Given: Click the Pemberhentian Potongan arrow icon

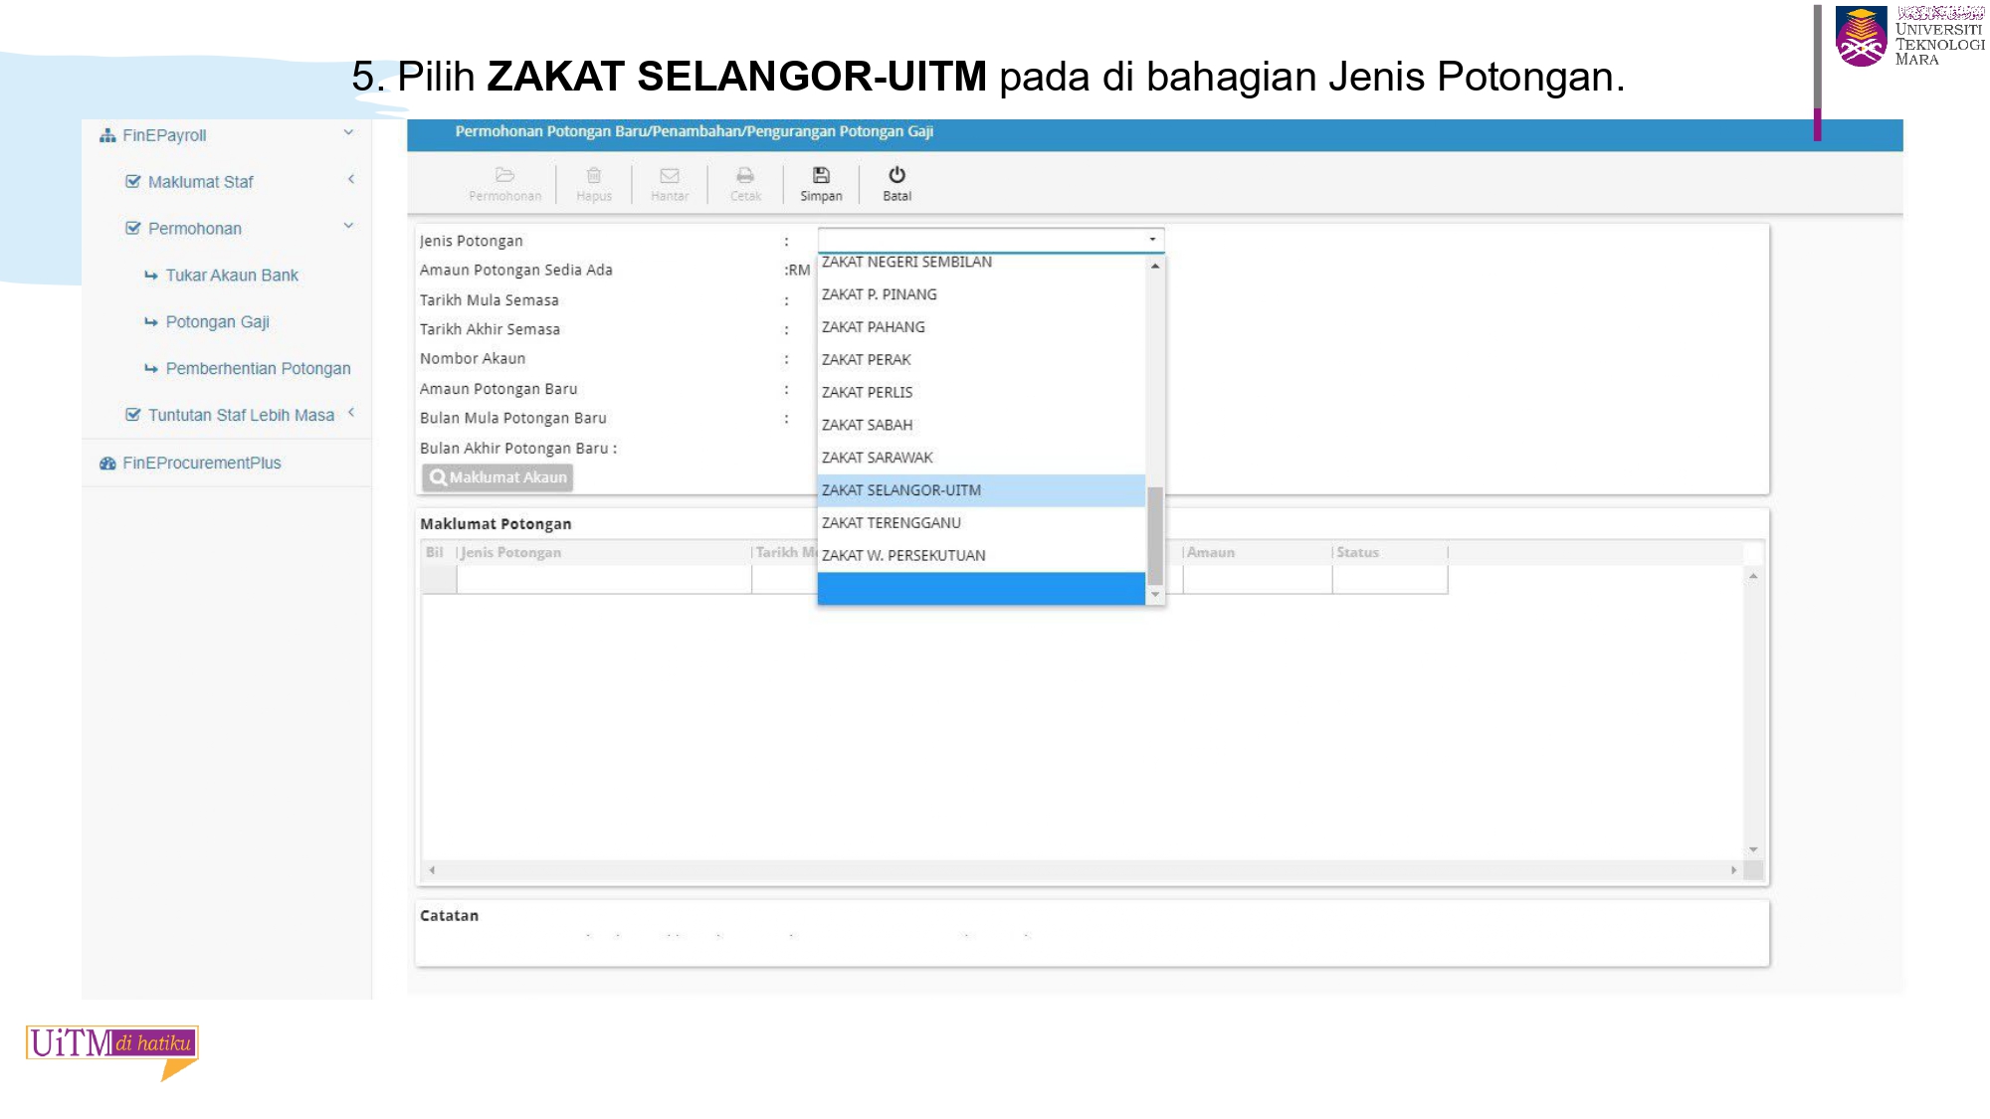Looking at the screenshot, I should (151, 369).
